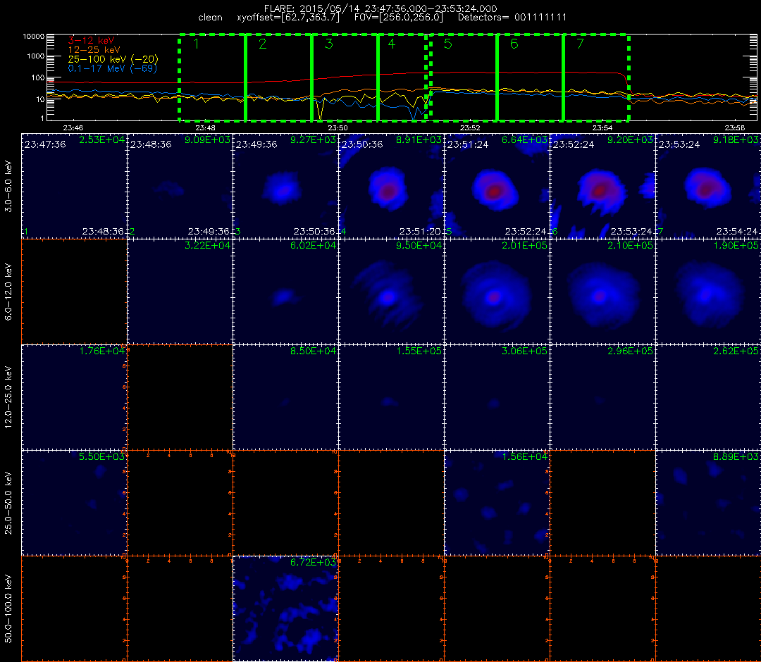
Task: Click the 25.0-50.0 keV image labeled 5.50E+03
Action: (74, 503)
